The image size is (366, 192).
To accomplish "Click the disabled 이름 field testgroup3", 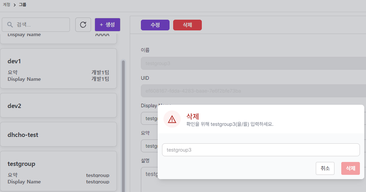I will (253, 63).
